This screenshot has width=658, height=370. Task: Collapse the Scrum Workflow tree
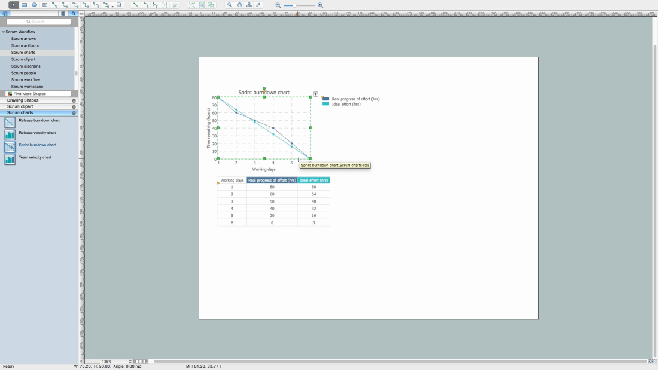point(4,32)
